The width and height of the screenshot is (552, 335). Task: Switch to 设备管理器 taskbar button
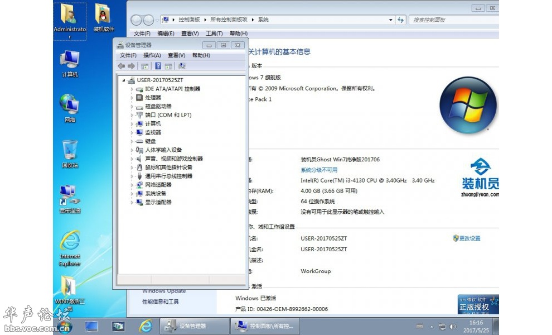click(x=195, y=326)
